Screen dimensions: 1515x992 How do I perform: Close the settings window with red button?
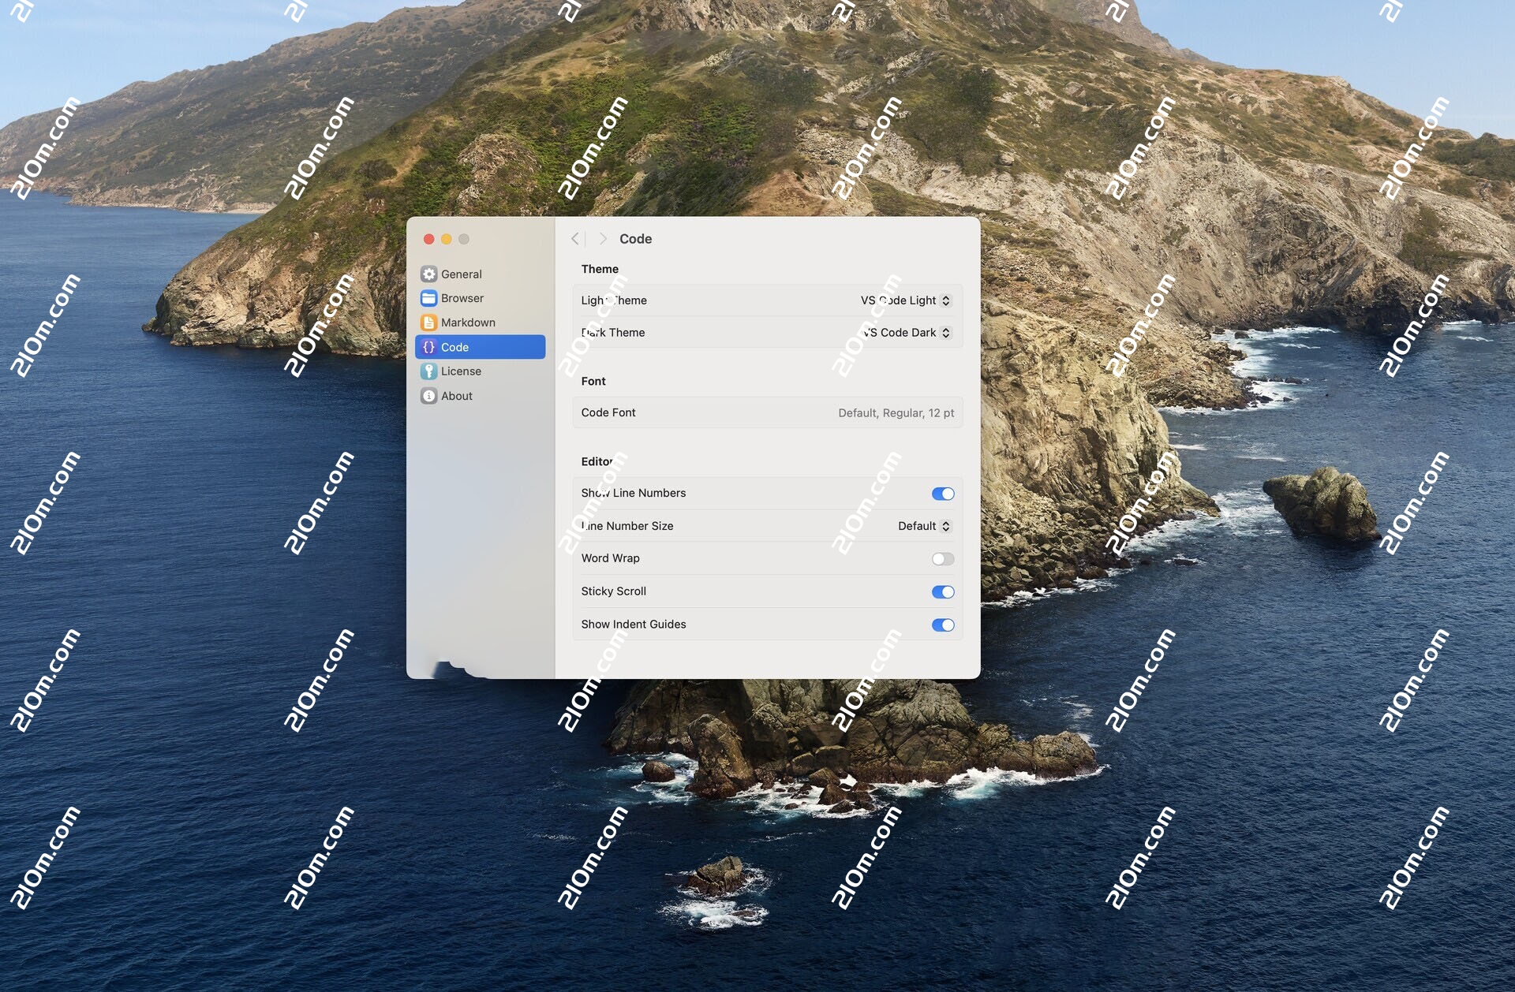pyautogui.click(x=428, y=239)
